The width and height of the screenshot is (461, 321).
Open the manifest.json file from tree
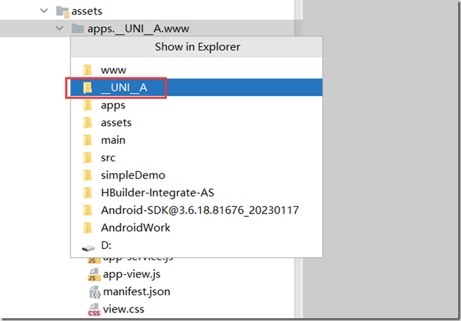[137, 291]
